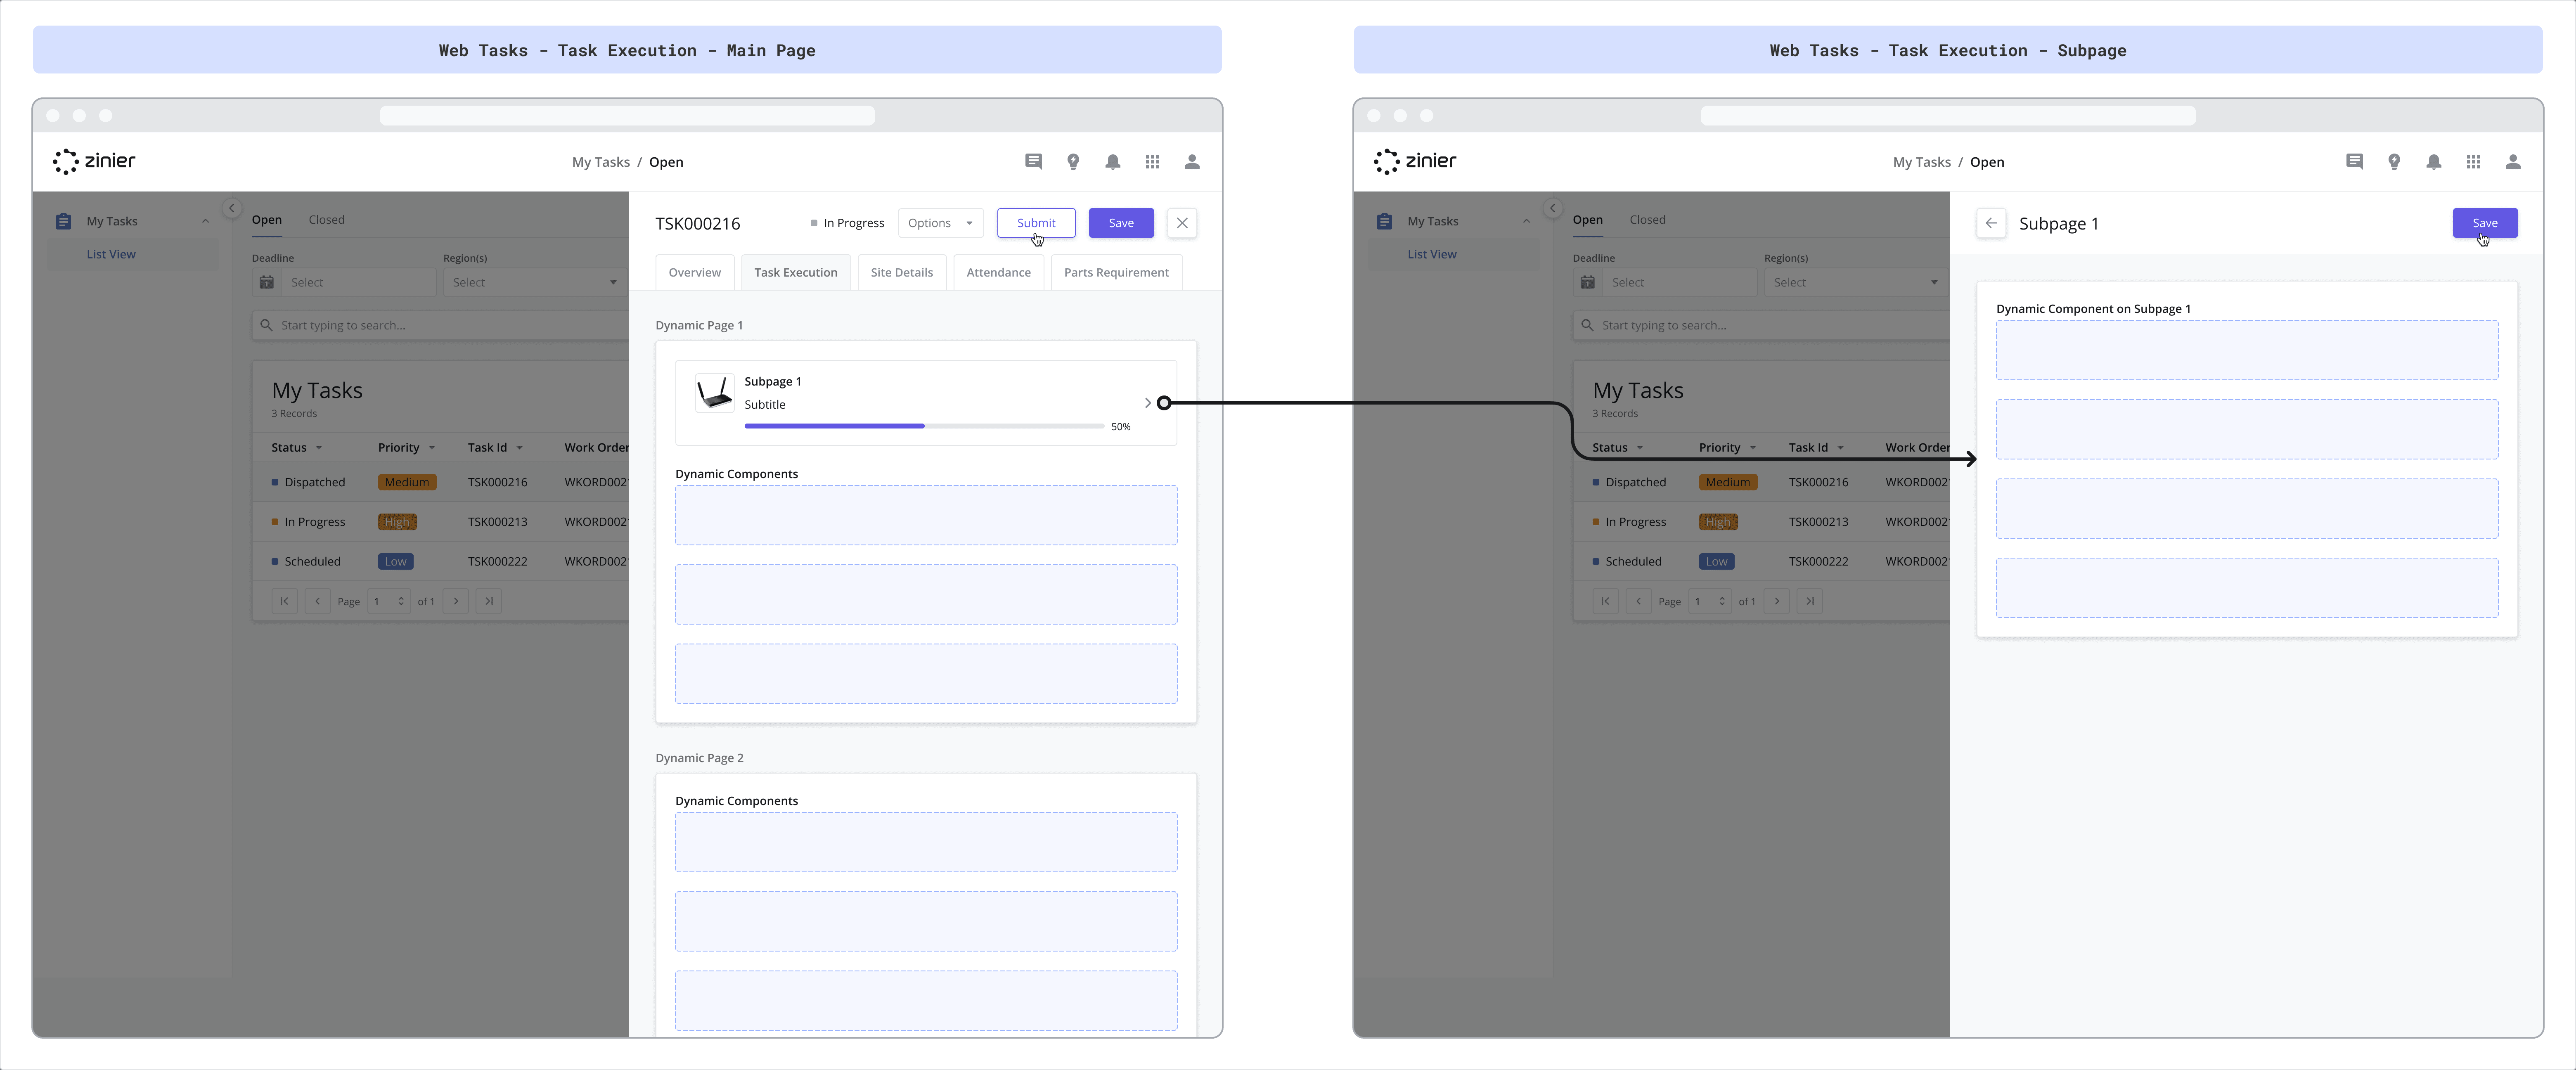Viewport: 2576px width, 1070px height.
Task: Collapse sidebar chevron in Subpage window
Action: pos(1552,208)
